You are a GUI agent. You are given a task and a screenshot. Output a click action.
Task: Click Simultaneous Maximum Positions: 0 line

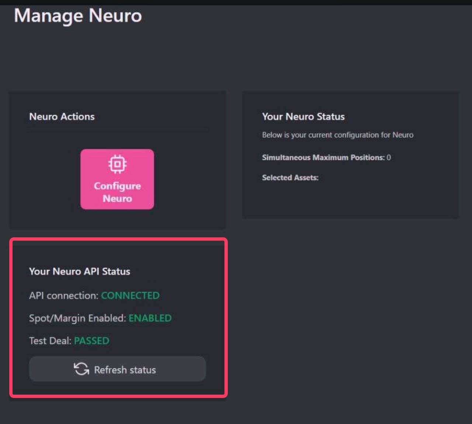click(326, 158)
